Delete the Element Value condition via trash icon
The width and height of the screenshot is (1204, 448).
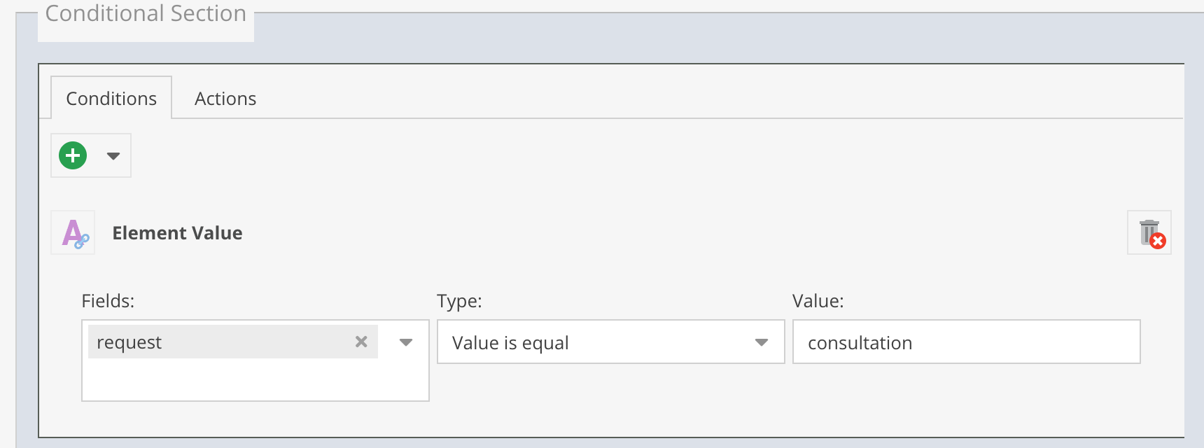(x=1149, y=232)
